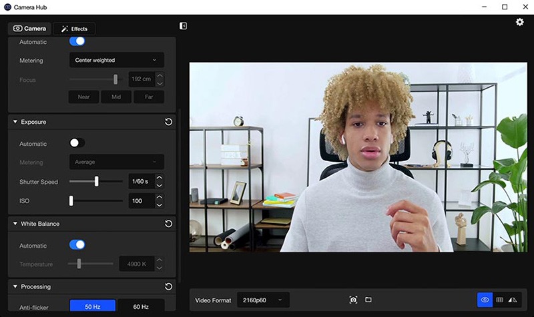534x317 pixels.
Task: Collapse the Exposure section
Action: click(15, 123)
